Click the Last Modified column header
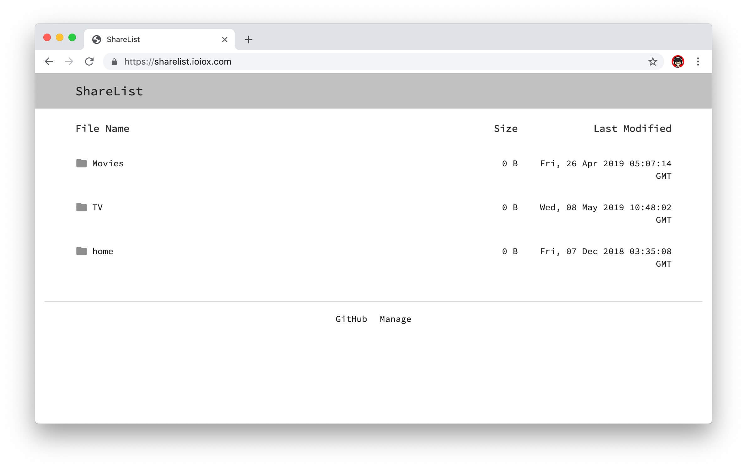This screenshot has height=470, width=747. pos(632,129)
